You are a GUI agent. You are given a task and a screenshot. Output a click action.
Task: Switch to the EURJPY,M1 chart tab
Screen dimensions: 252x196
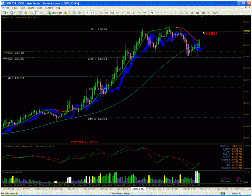coord(9,189)
